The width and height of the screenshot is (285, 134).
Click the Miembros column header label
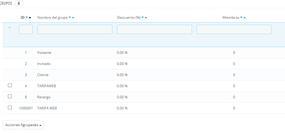pyautogui.click(x=231, y=18)
